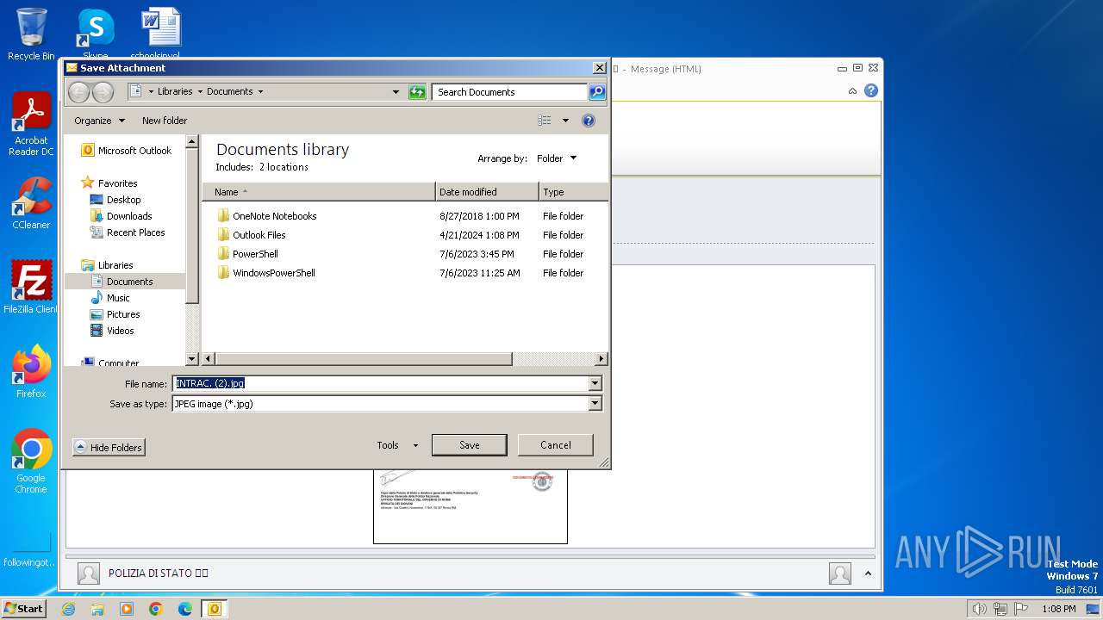1103x620 pixels.
Task: Open Save as type combo box
Action: coord(386,403)
